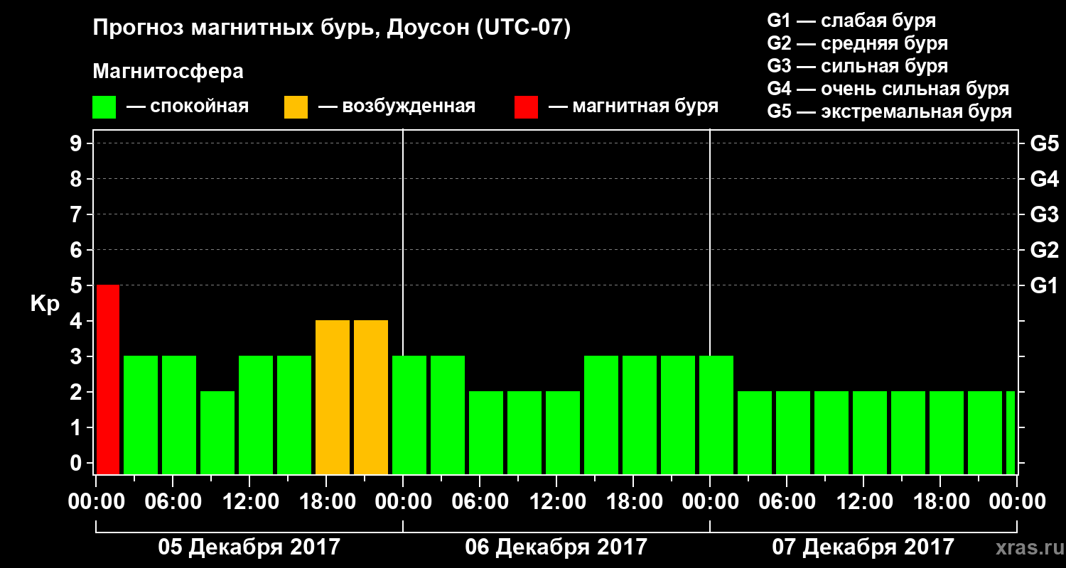
Task: Click the '9' value on the Kp axis
Action: click(77, 143)
